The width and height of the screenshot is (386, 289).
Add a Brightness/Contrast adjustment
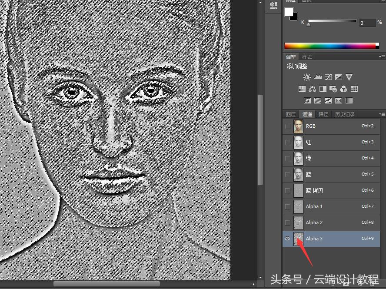[307, 77]
